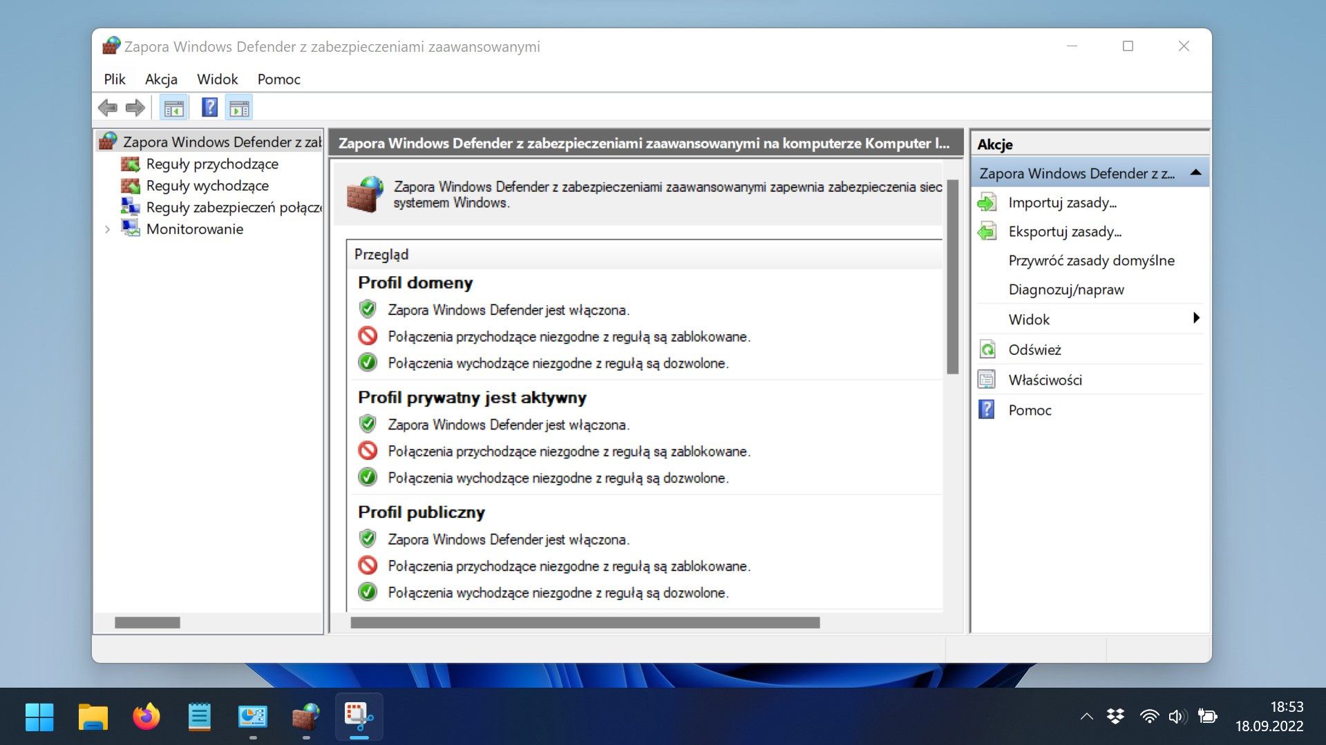This screenshot has height=745, width=1326.
Task: Select the root Zapora Windows Defender tree node
Action: [x=222, y=142]
